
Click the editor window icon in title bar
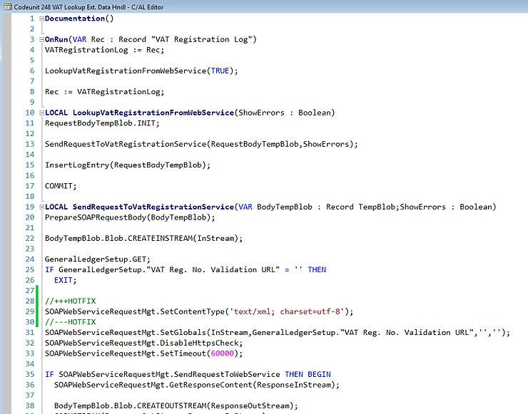pos(6,6)
